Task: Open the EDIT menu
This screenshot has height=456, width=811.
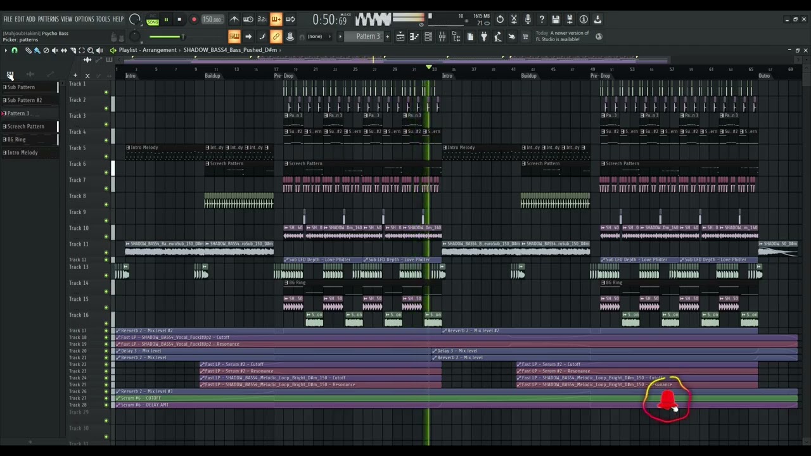Action: pos(20,20)
